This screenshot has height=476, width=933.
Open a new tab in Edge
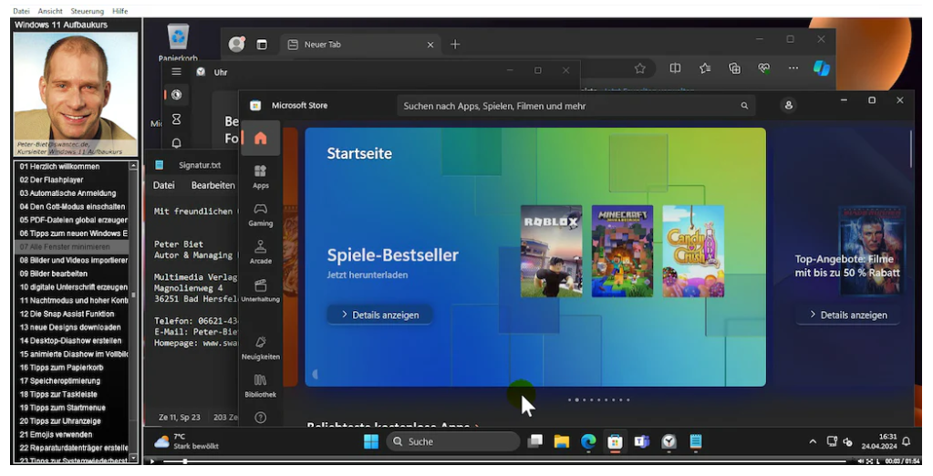[x=455, y=44]
